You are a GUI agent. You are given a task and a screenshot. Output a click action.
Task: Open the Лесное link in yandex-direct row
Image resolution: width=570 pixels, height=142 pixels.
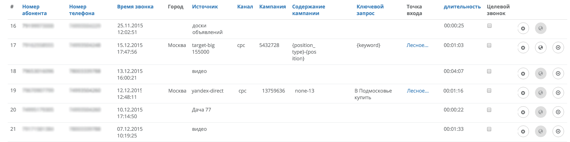click(418, 91)
